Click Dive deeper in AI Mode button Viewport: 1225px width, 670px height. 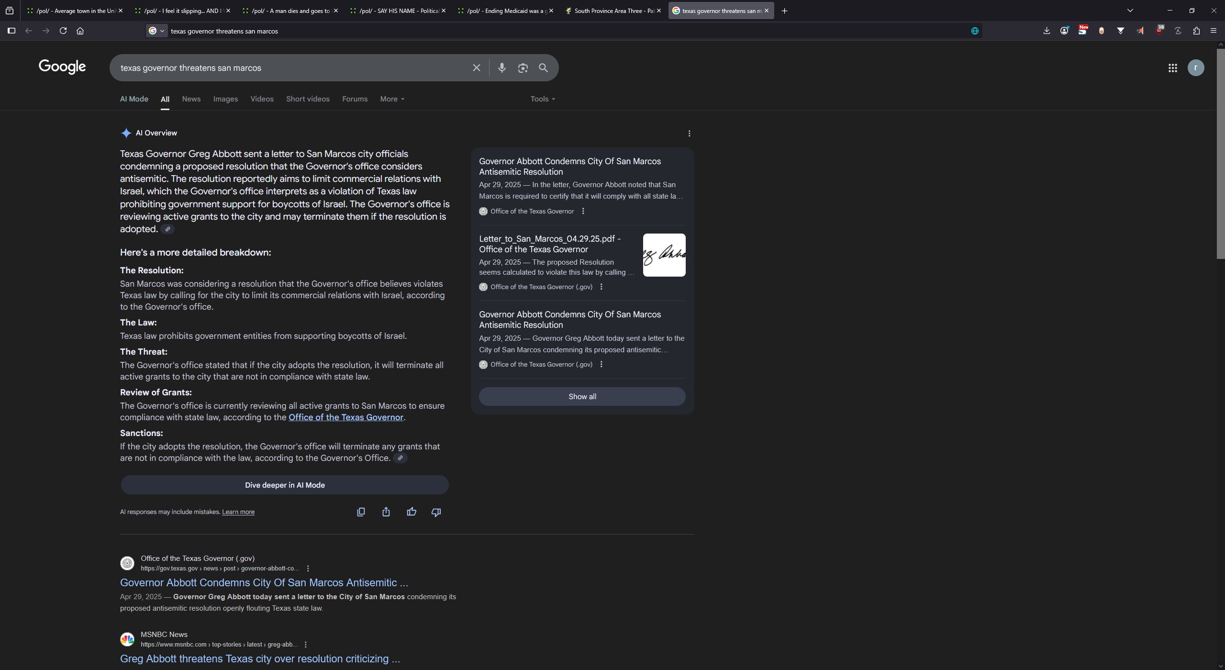click(285, 485)
